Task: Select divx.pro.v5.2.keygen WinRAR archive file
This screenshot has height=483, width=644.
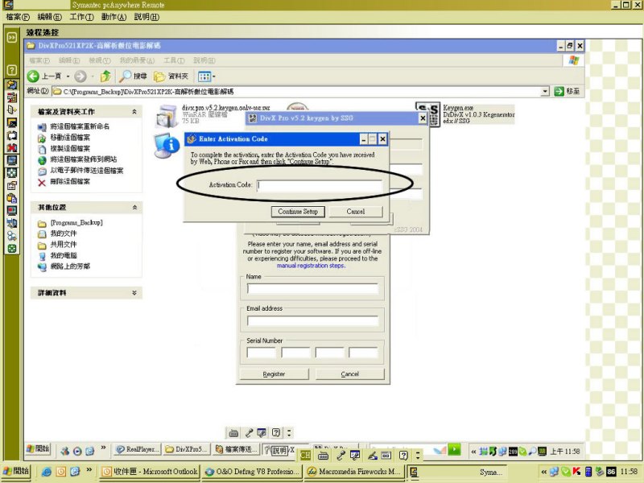Action: (167, 115)
